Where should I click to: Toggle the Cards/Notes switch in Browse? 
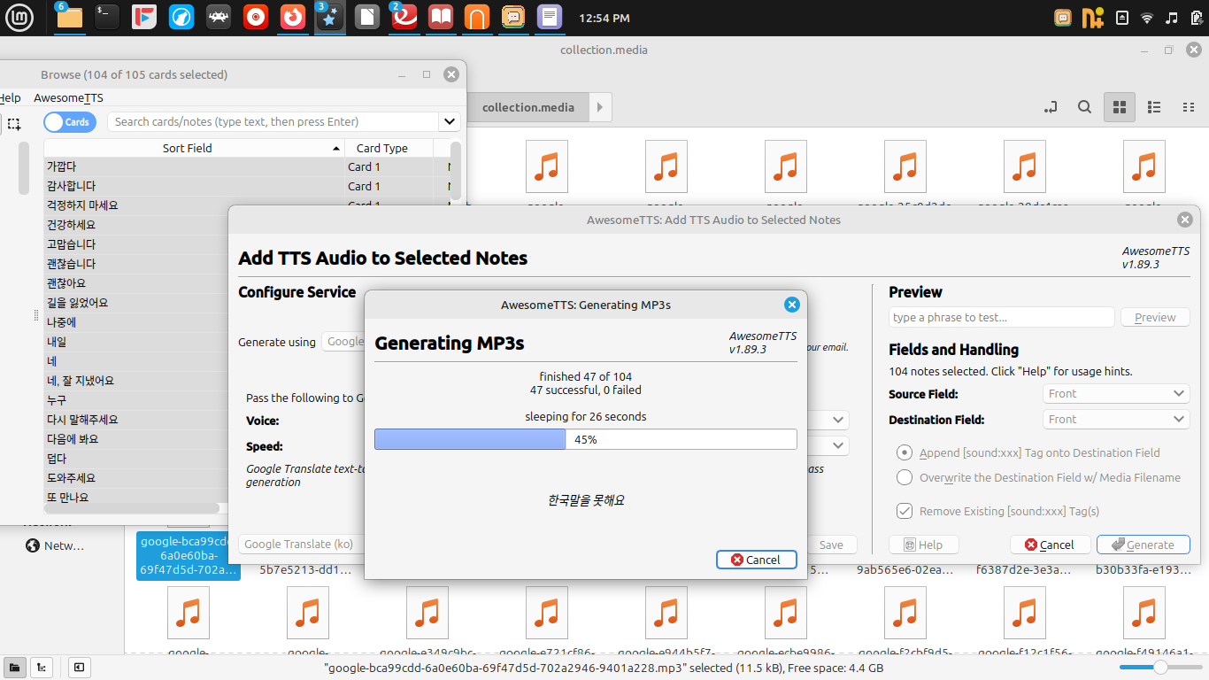pos(70,122)
